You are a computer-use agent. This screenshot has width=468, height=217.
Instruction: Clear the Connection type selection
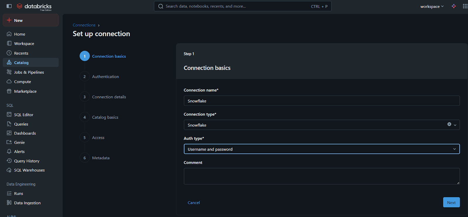pos(449,124)
